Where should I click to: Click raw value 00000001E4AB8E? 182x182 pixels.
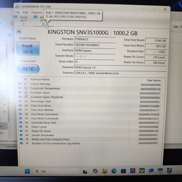point(149,106)
